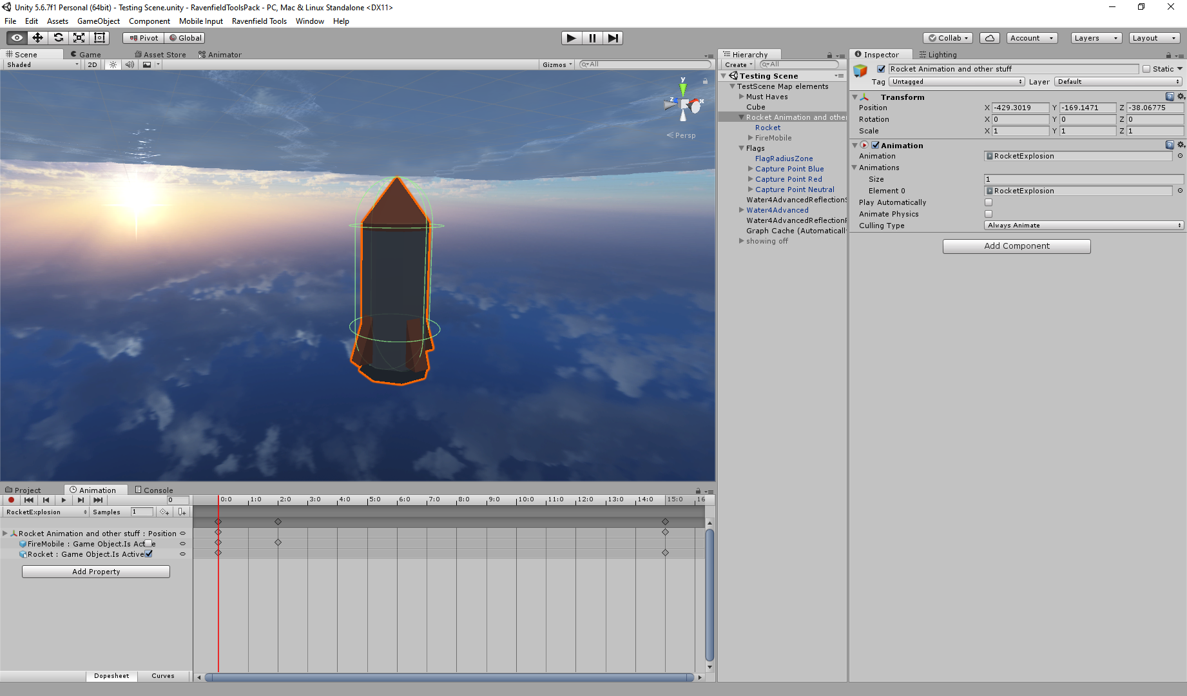Select the Rect Transform tool
The height and width of the screenshot is (696, 1187).
(x=99, y=38)
